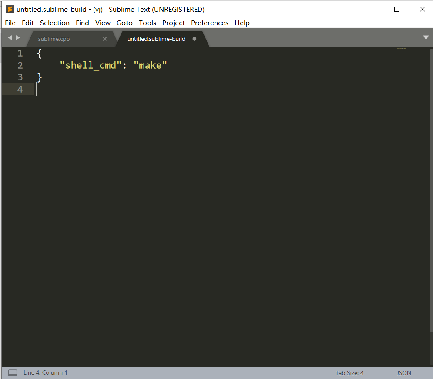Open the Project menu
Image resolution: width=433 pixels, height=379 pixels.
(x=174, y=23)
